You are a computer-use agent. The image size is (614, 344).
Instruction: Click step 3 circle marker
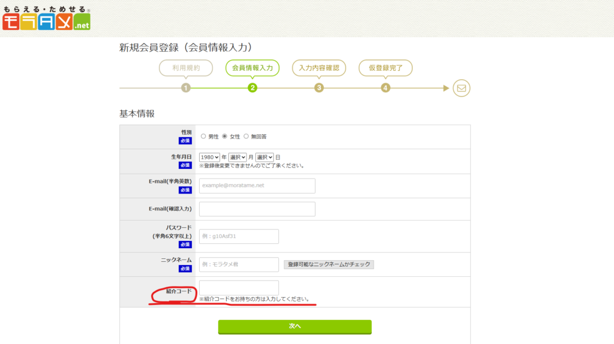point(319,88)
